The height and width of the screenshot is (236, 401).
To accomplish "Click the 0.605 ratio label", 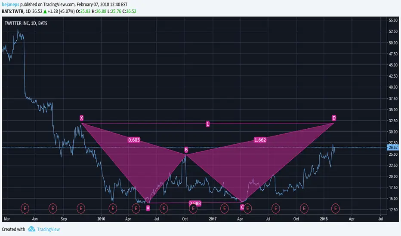I will (134, 140).
